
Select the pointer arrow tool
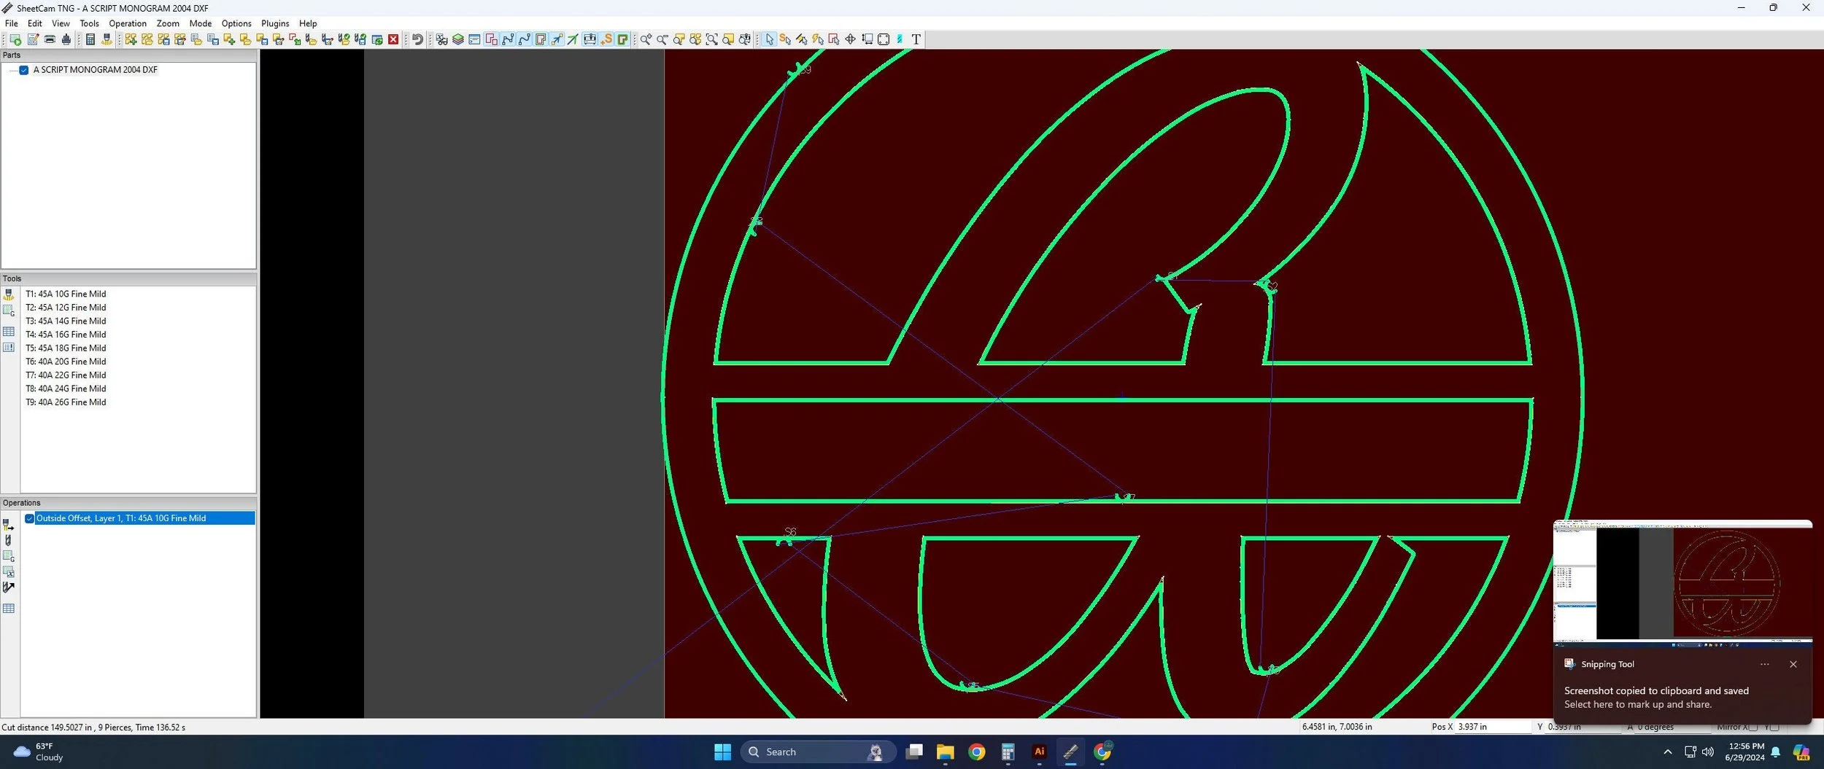click(769, 39)
